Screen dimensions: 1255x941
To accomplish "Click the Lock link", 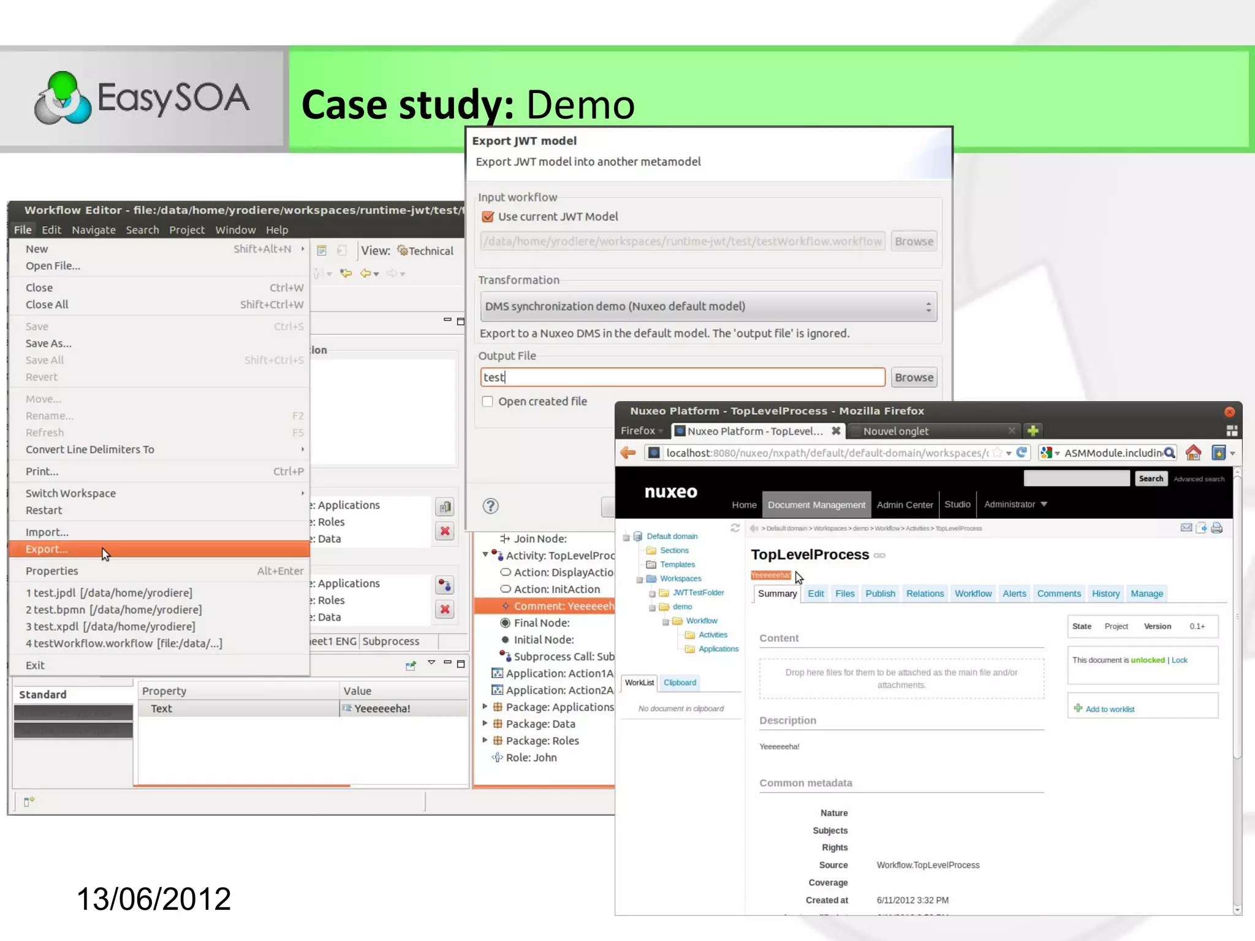I will pos(1179,660).
